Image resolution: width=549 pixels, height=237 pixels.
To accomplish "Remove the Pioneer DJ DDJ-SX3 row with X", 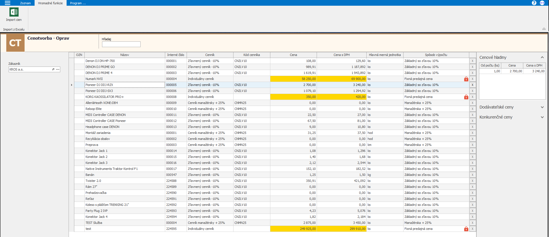I will 472,91.
